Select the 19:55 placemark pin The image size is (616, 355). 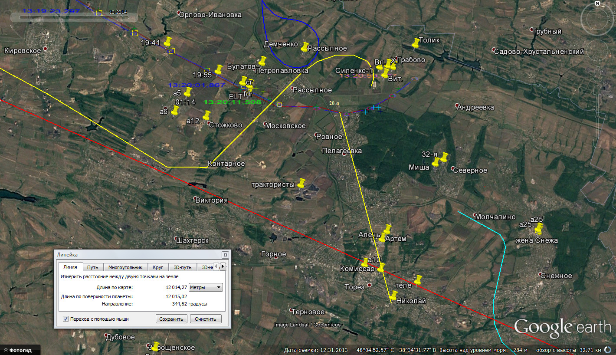218,69
